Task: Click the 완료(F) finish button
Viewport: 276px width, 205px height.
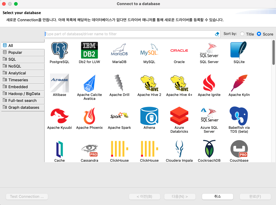Action: tap(255, 197)
